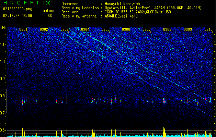This screenshot has width=216, height=137.
Task: Click the Receiver label
Action: 70,12
